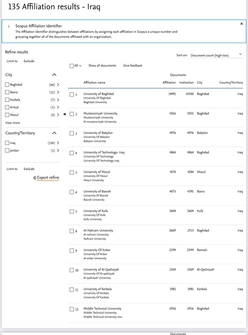
Task: Click Give feedback
Action: [133, 65]
